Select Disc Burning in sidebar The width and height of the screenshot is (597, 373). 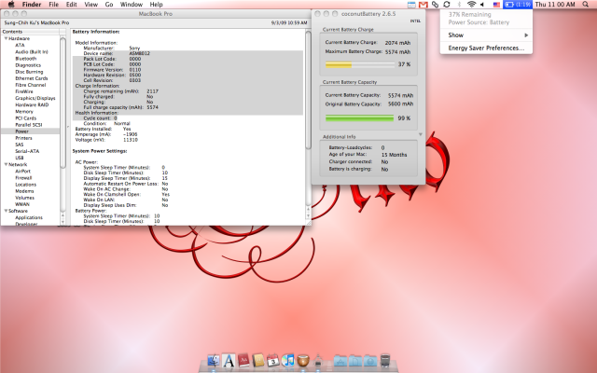point(29,72)
